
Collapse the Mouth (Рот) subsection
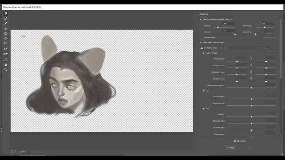[x=204, y=108]
